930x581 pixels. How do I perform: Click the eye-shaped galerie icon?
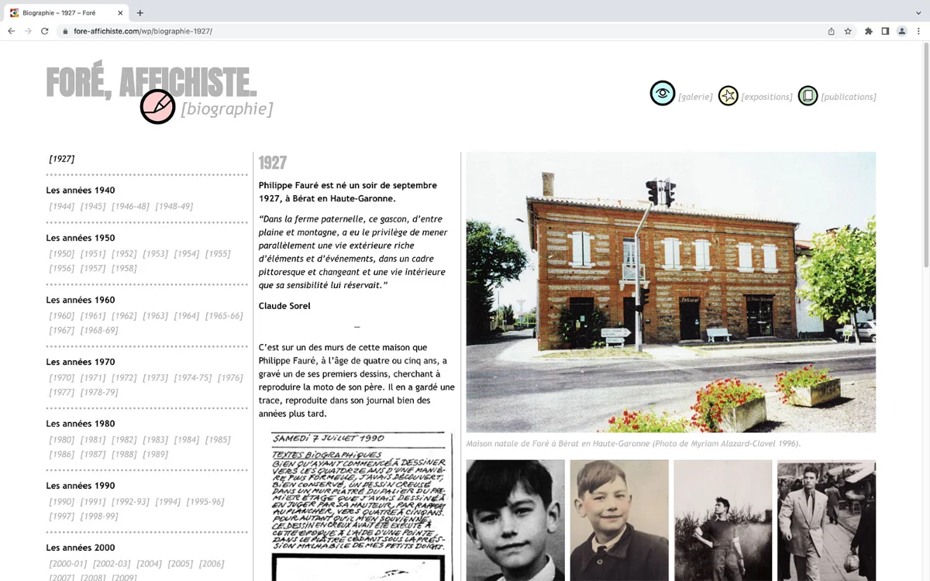pos(662,94)
